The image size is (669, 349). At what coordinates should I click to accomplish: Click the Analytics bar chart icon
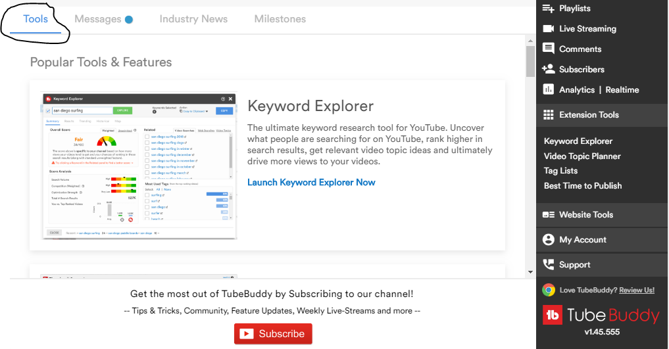pyautogui.click(x=548, y=89)
